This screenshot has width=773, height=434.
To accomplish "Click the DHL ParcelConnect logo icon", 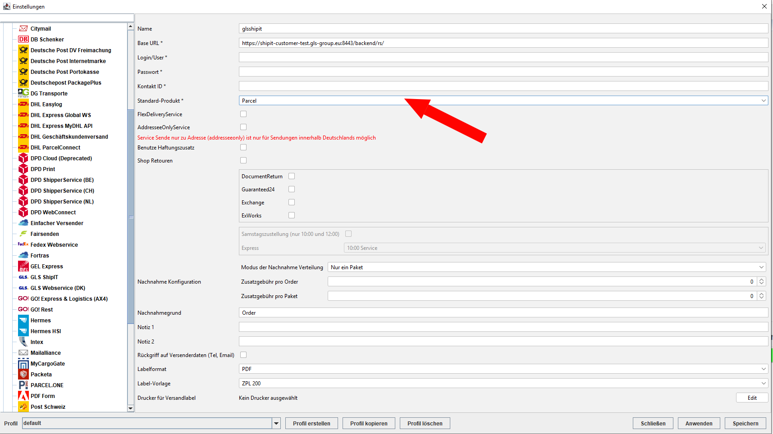I will tap(23, 147).
